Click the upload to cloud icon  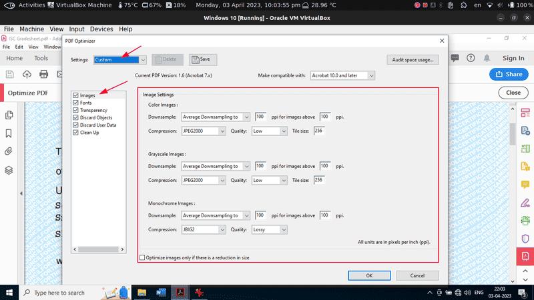click(x=27, y=74)
